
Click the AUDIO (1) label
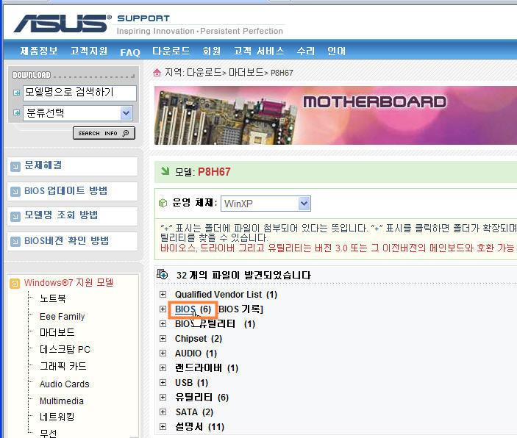196,353
